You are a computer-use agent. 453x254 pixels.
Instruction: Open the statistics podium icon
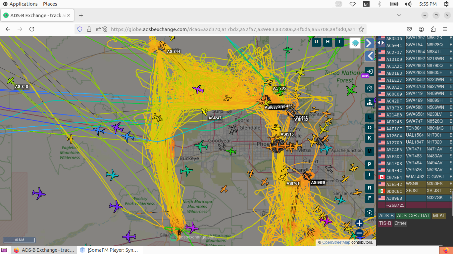370,102
